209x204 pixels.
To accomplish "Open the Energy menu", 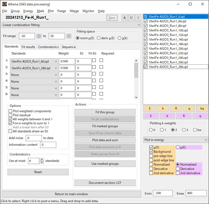I will (28, 11).
